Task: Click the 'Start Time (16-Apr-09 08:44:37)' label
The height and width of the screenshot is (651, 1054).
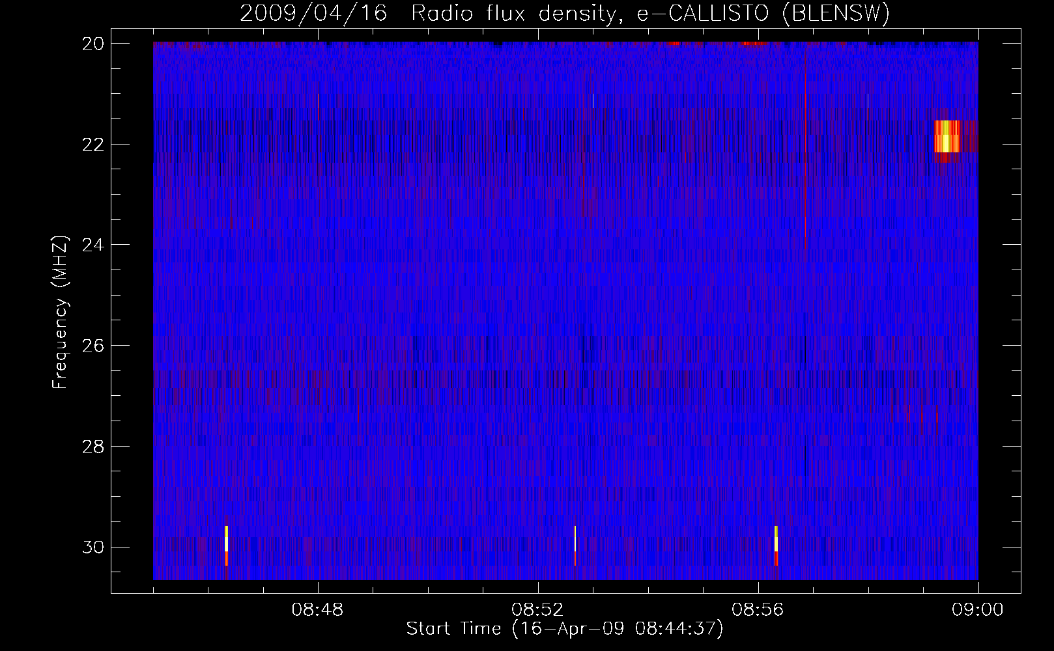Action: 565,629
